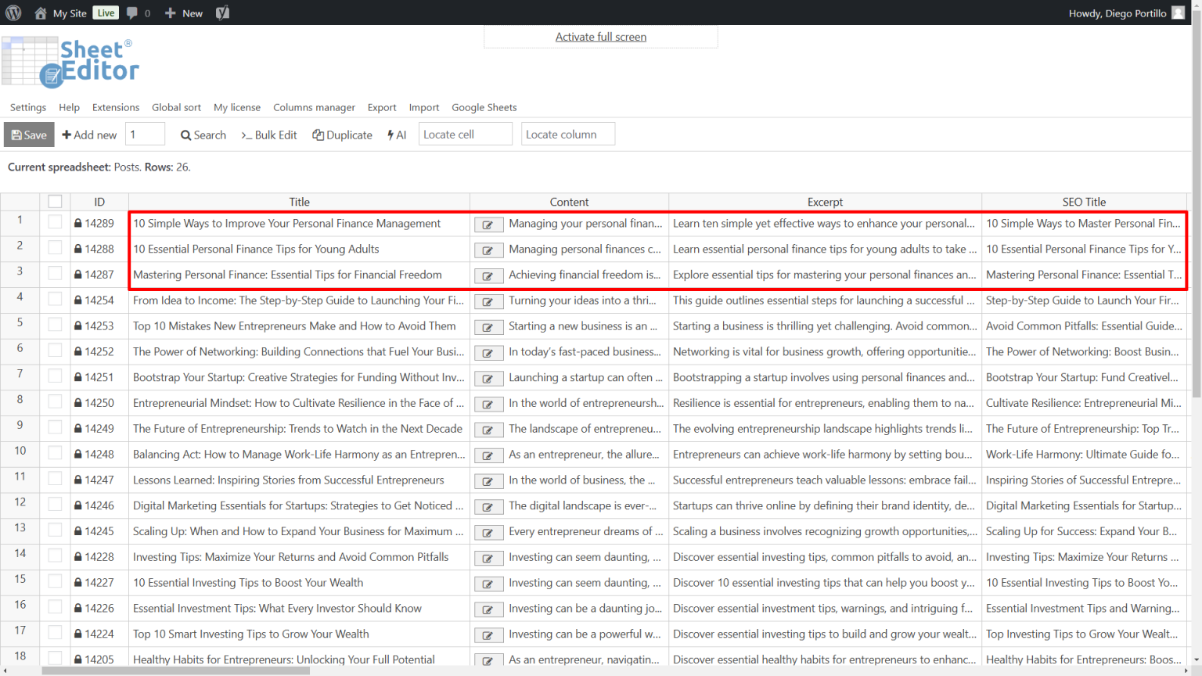Tick the checkbox for the Balancing Act row
Image resolution: width=1202 pixels, height=676 pixels.
[x=54, y=455]
